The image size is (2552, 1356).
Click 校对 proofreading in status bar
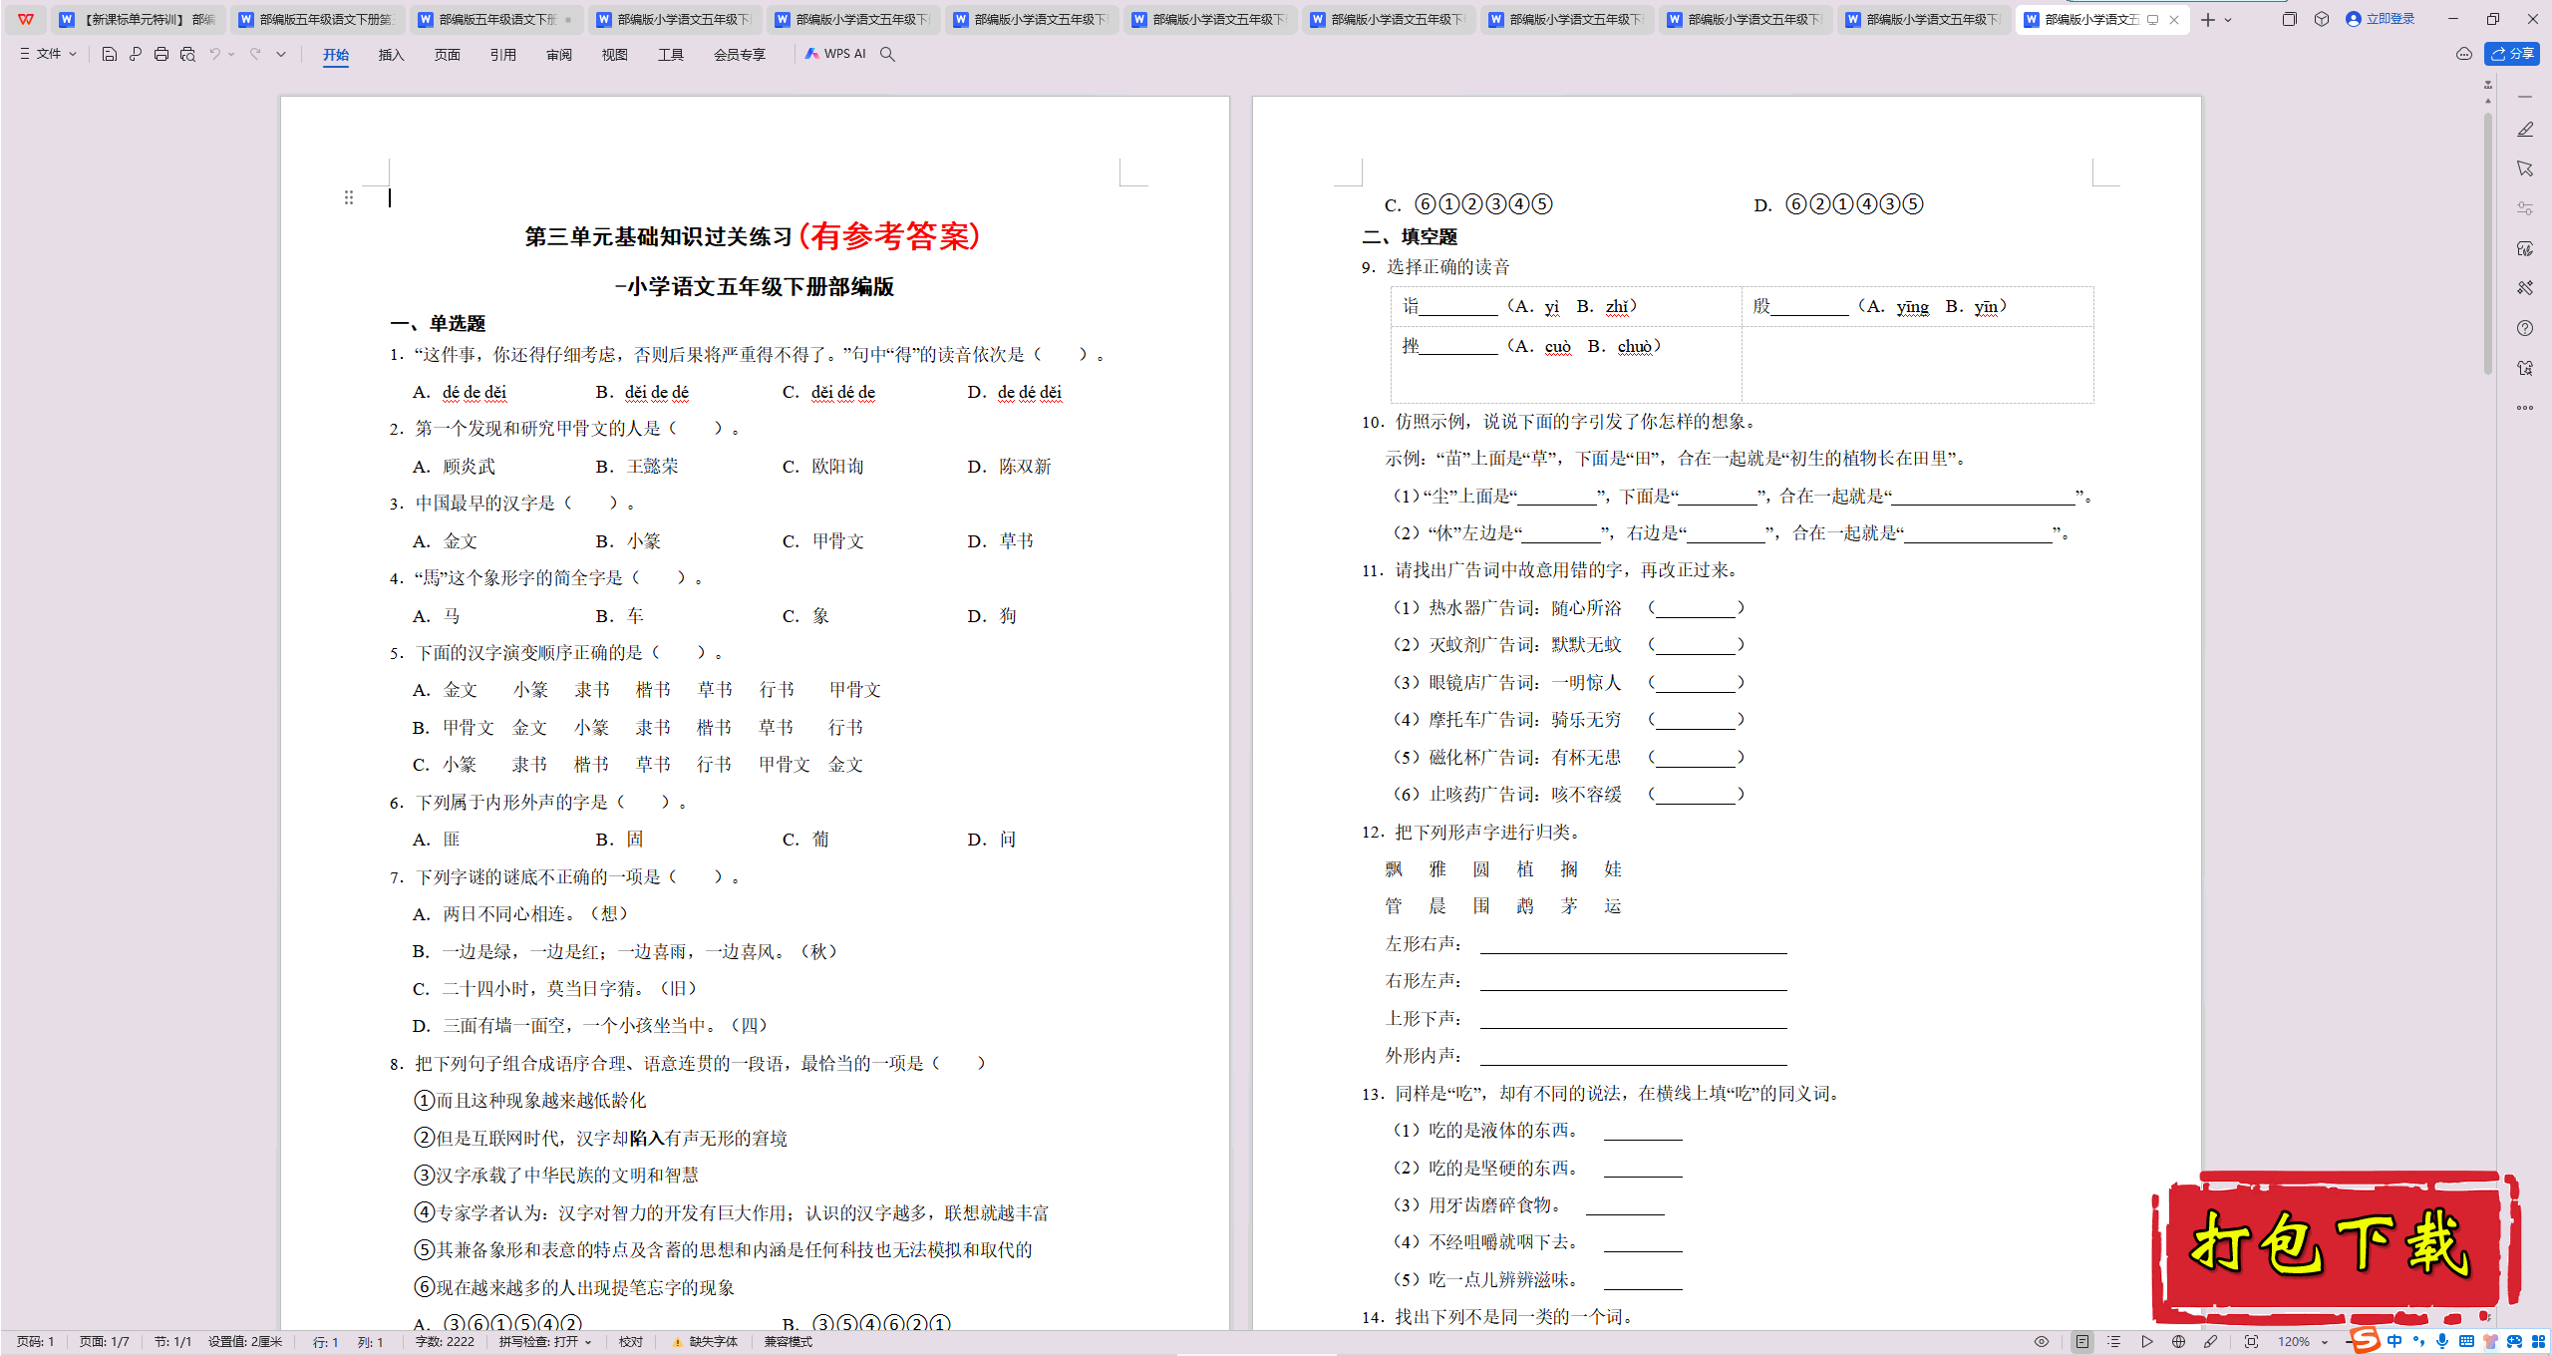coord(631,1342)
